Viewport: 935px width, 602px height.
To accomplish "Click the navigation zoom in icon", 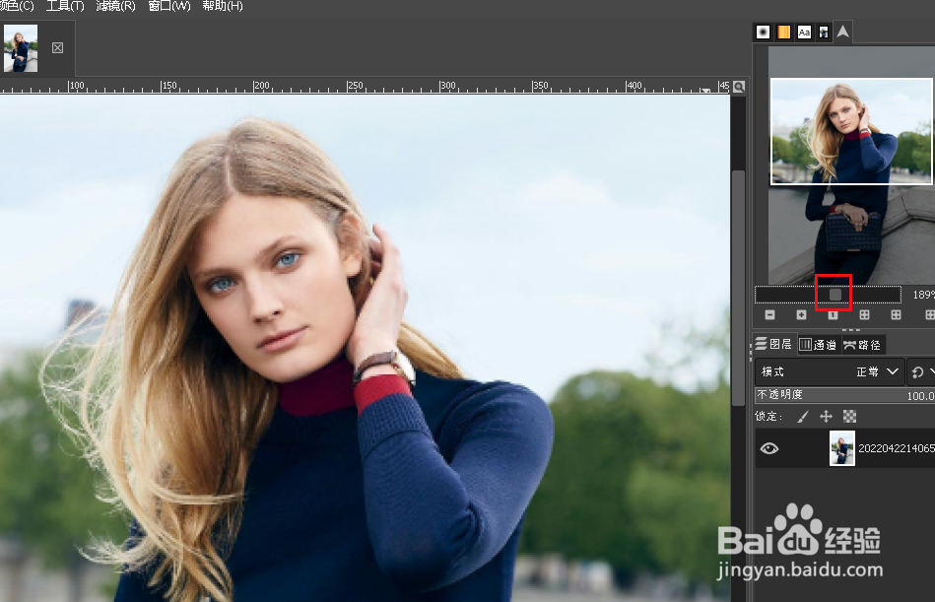I will click(x=801, y=314).
